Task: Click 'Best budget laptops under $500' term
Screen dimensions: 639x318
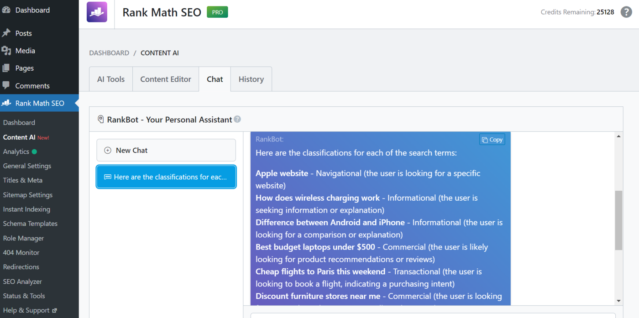Action: pyautogui.click(x=315, y=247)
